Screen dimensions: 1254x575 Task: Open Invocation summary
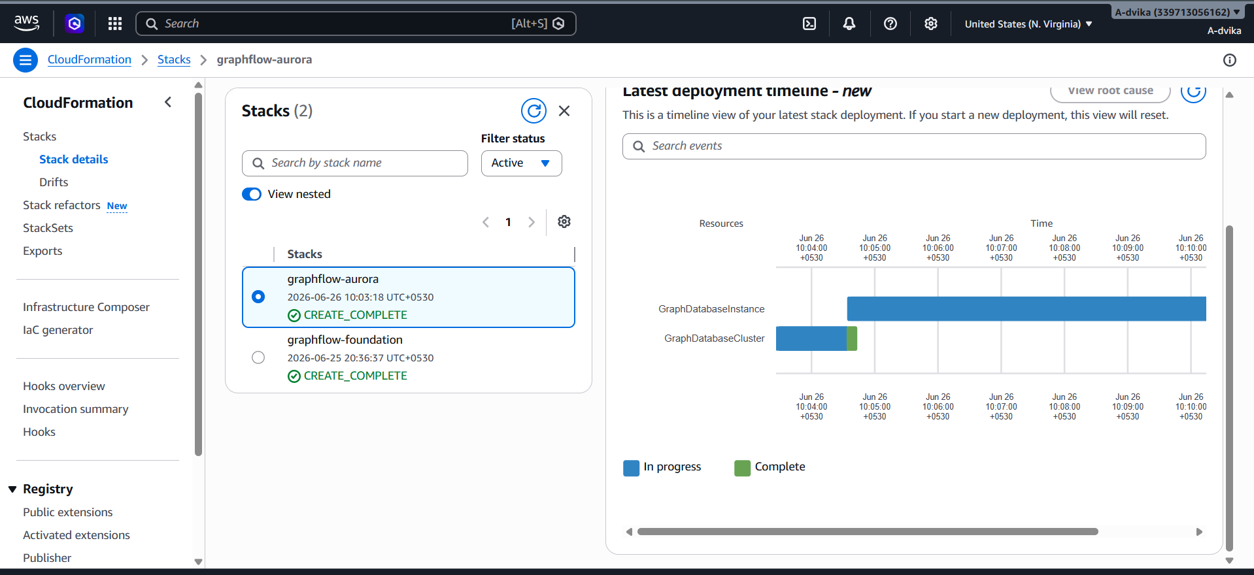tap(76, 409)
